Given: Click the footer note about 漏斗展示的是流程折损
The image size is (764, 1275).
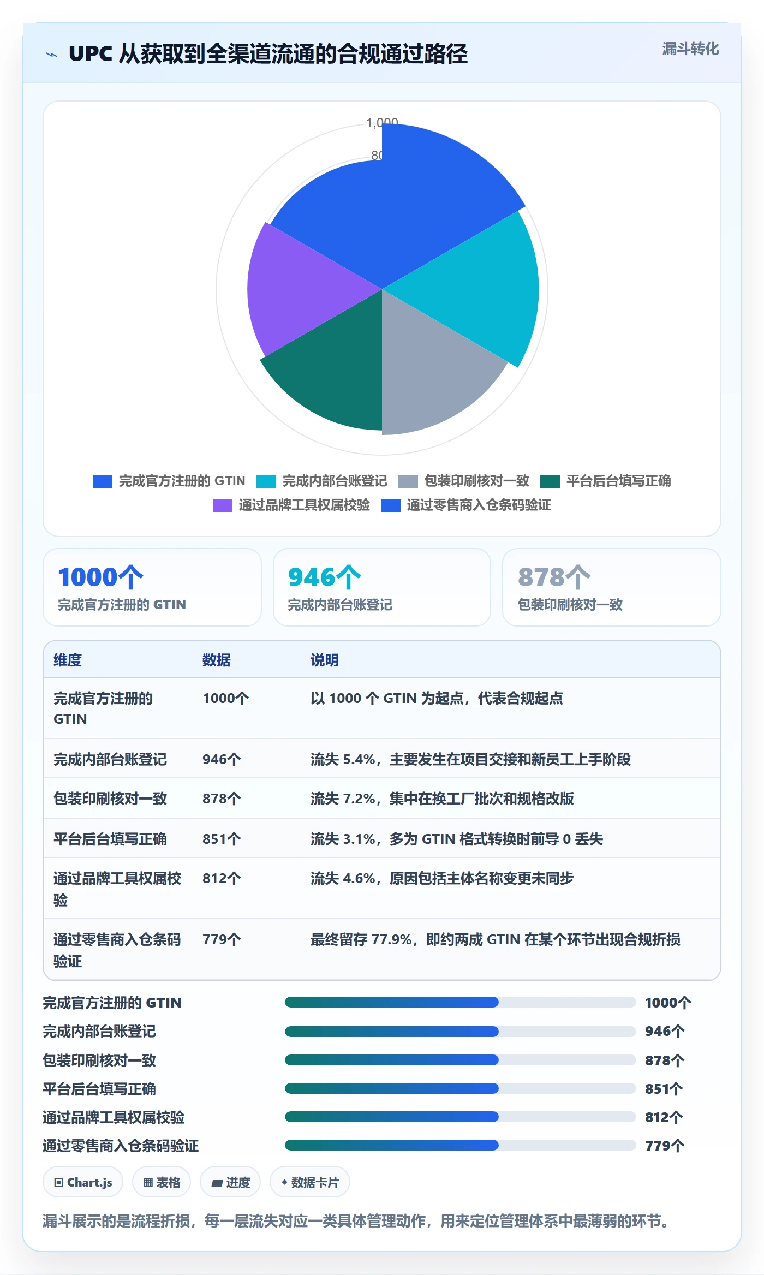Looking at the screenshot, I should coord(357,1221).
